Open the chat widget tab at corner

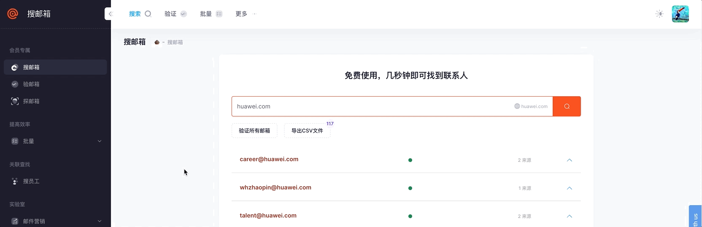coord(695,216)
